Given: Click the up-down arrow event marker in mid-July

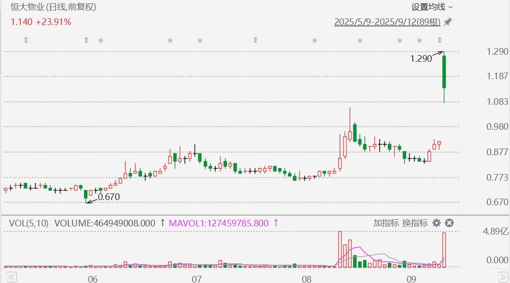Looking at the screenshot, I should [255, 40].
